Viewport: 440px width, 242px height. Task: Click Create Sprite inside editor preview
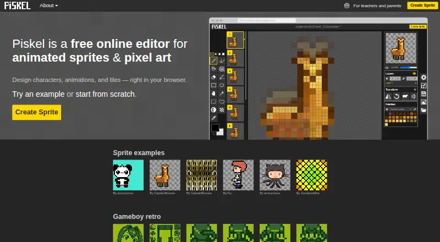tap(418, 26)
